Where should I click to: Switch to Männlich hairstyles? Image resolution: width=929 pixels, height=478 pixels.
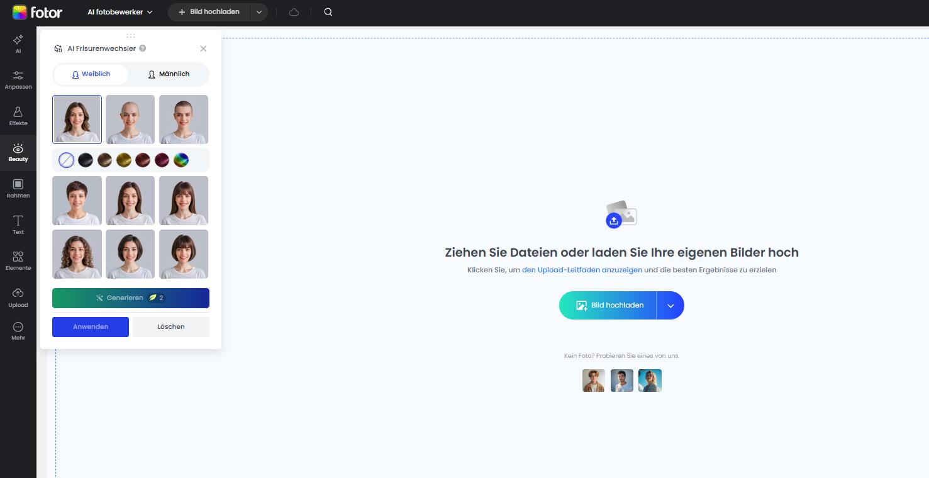tap(169, 74)
